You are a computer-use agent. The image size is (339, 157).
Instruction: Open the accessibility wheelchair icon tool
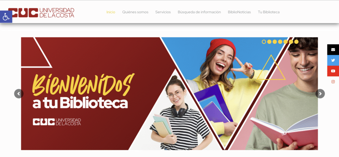6,17
